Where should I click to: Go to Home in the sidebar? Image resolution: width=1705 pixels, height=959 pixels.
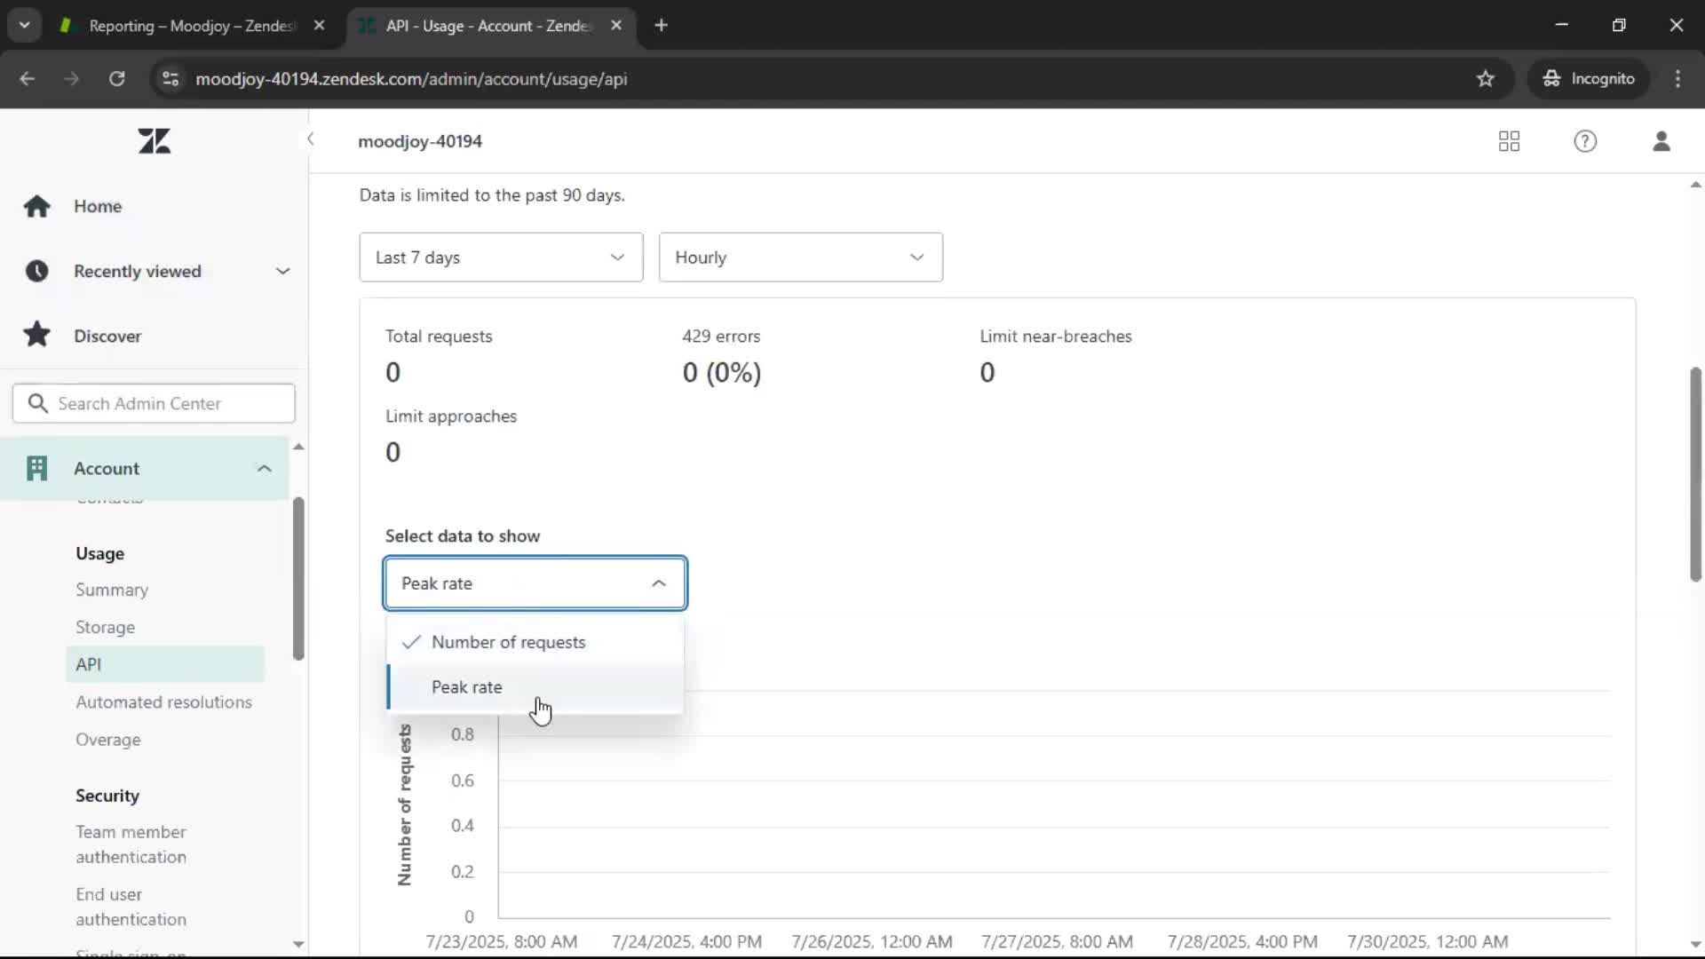coord(98,206)
